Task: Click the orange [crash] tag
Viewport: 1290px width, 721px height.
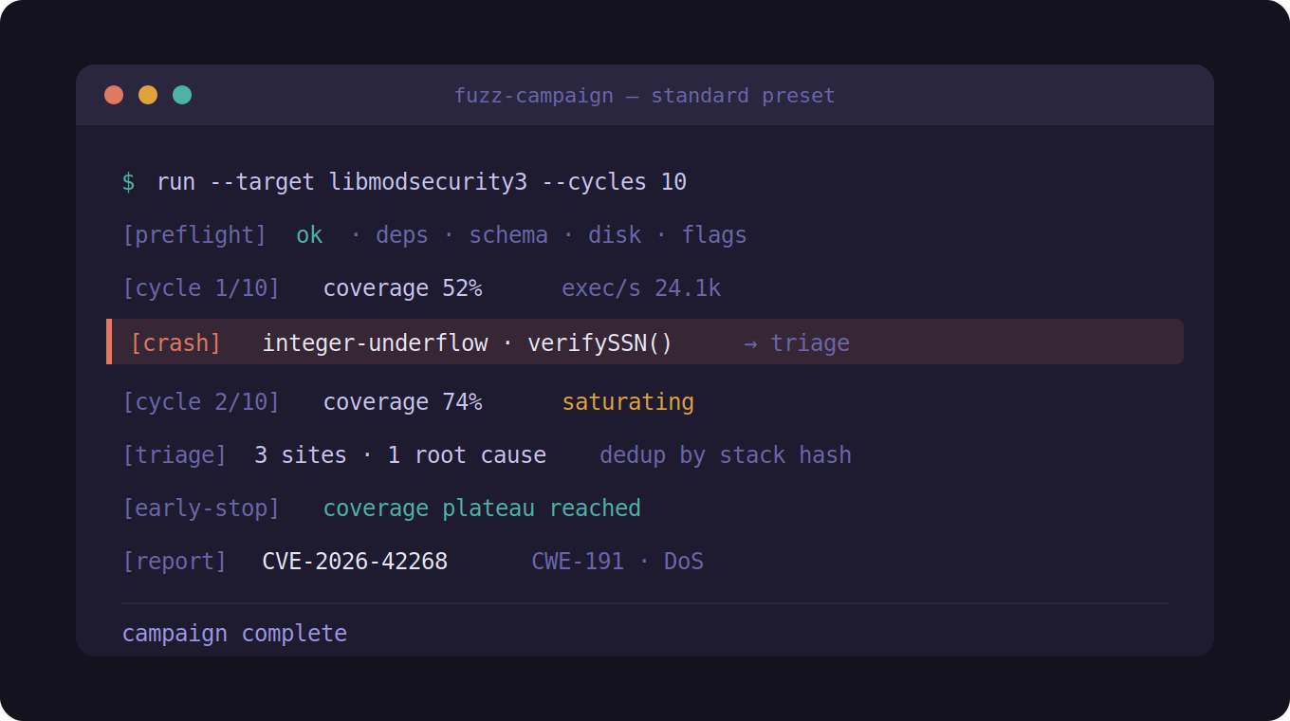Action: (x=175, y=343)
